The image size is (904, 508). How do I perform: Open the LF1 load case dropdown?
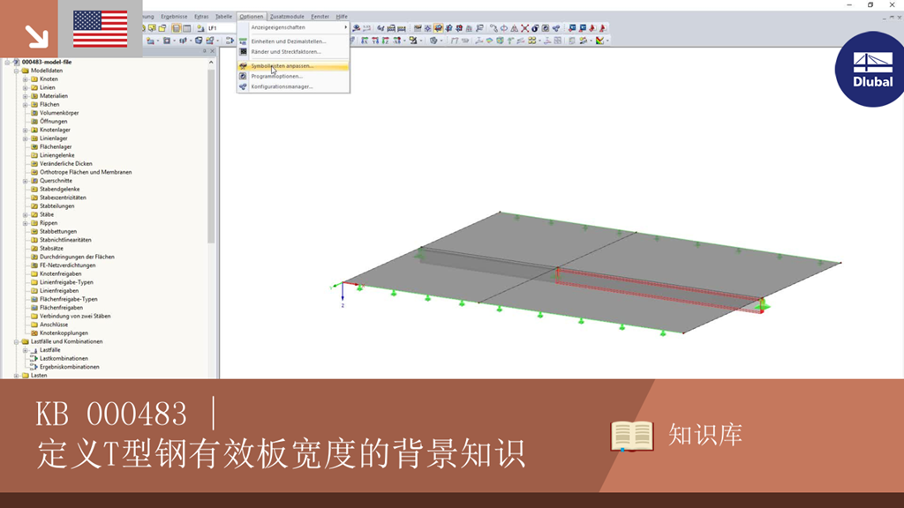tap(222, 27)
